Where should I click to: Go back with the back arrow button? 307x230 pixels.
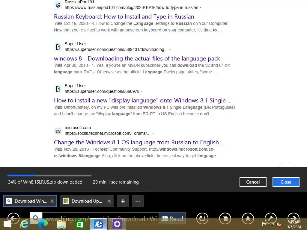[13, 218]
